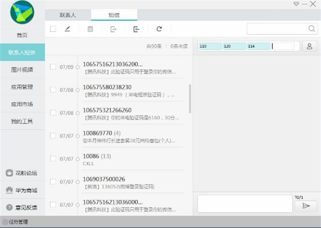
Task: Click the 意见反馈 question mark icon
Action: pos(9,207)
